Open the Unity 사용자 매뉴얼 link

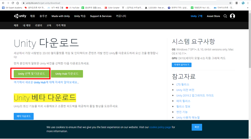click(188, 118)
